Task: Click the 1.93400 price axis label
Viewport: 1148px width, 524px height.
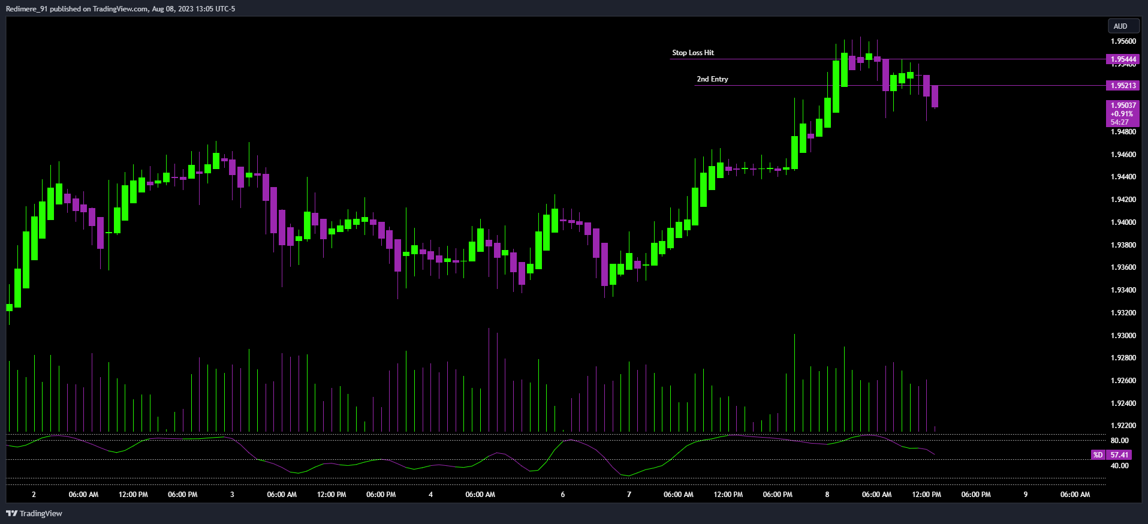Action: 1123,290
